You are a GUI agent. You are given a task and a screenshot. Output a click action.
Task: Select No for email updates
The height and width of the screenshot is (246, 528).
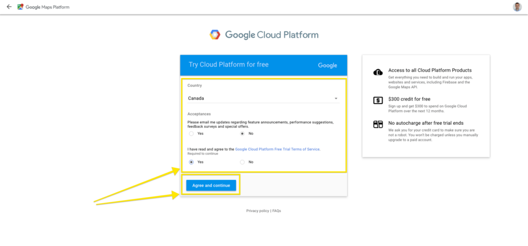click(x=242, y=134)
